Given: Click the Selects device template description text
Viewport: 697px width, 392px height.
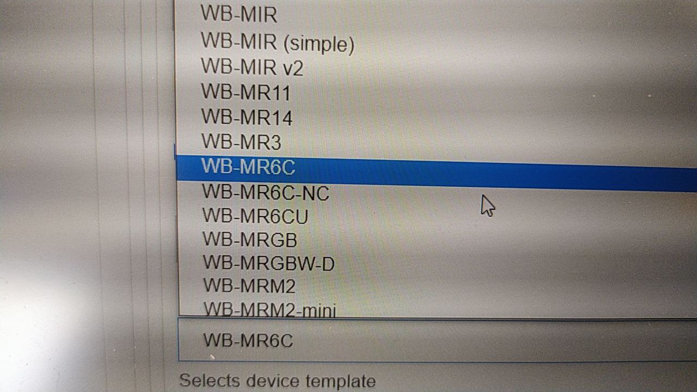Looking at the screenshot, I should pyautogui.click(x=277, y=381).
